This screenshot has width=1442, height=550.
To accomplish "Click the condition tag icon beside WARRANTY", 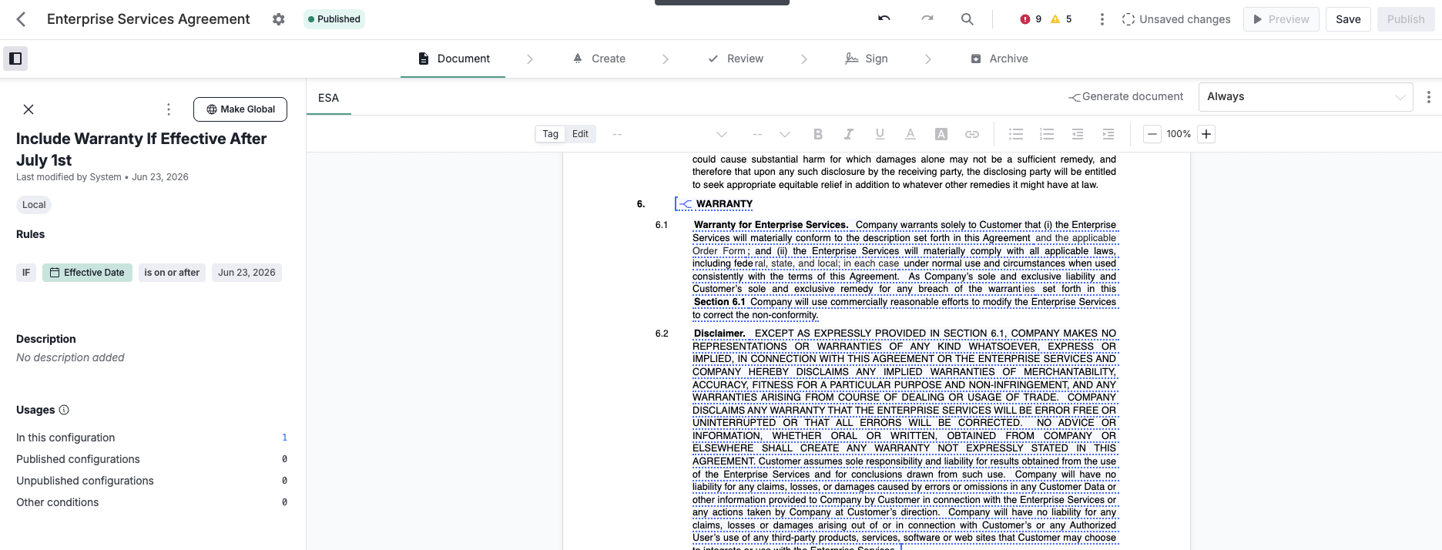I will point(684,204).
